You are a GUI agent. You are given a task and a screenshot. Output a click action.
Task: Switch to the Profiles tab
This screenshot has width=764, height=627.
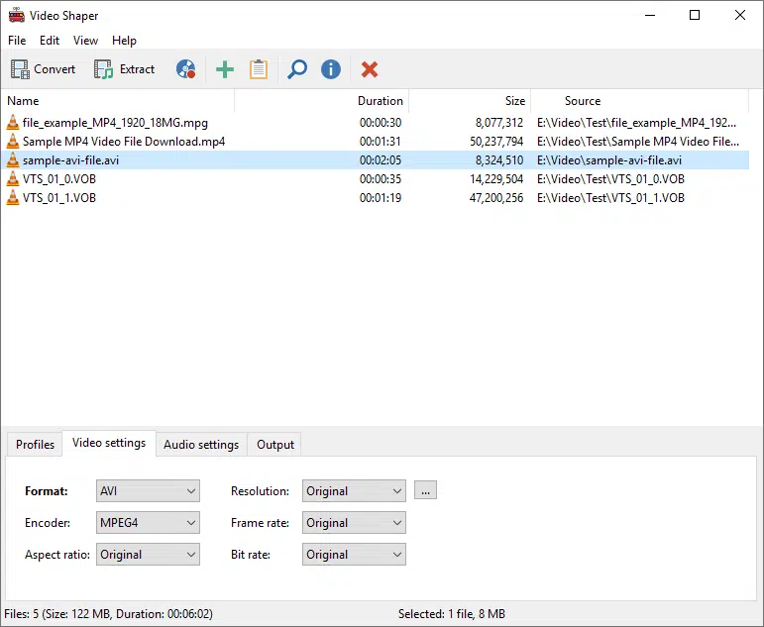tap(35, 445)
